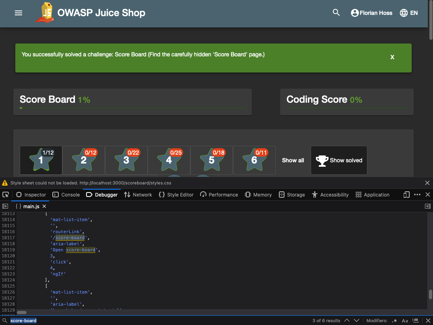Switch to the Storage tab
433x325 pixels.
(292, 195)
